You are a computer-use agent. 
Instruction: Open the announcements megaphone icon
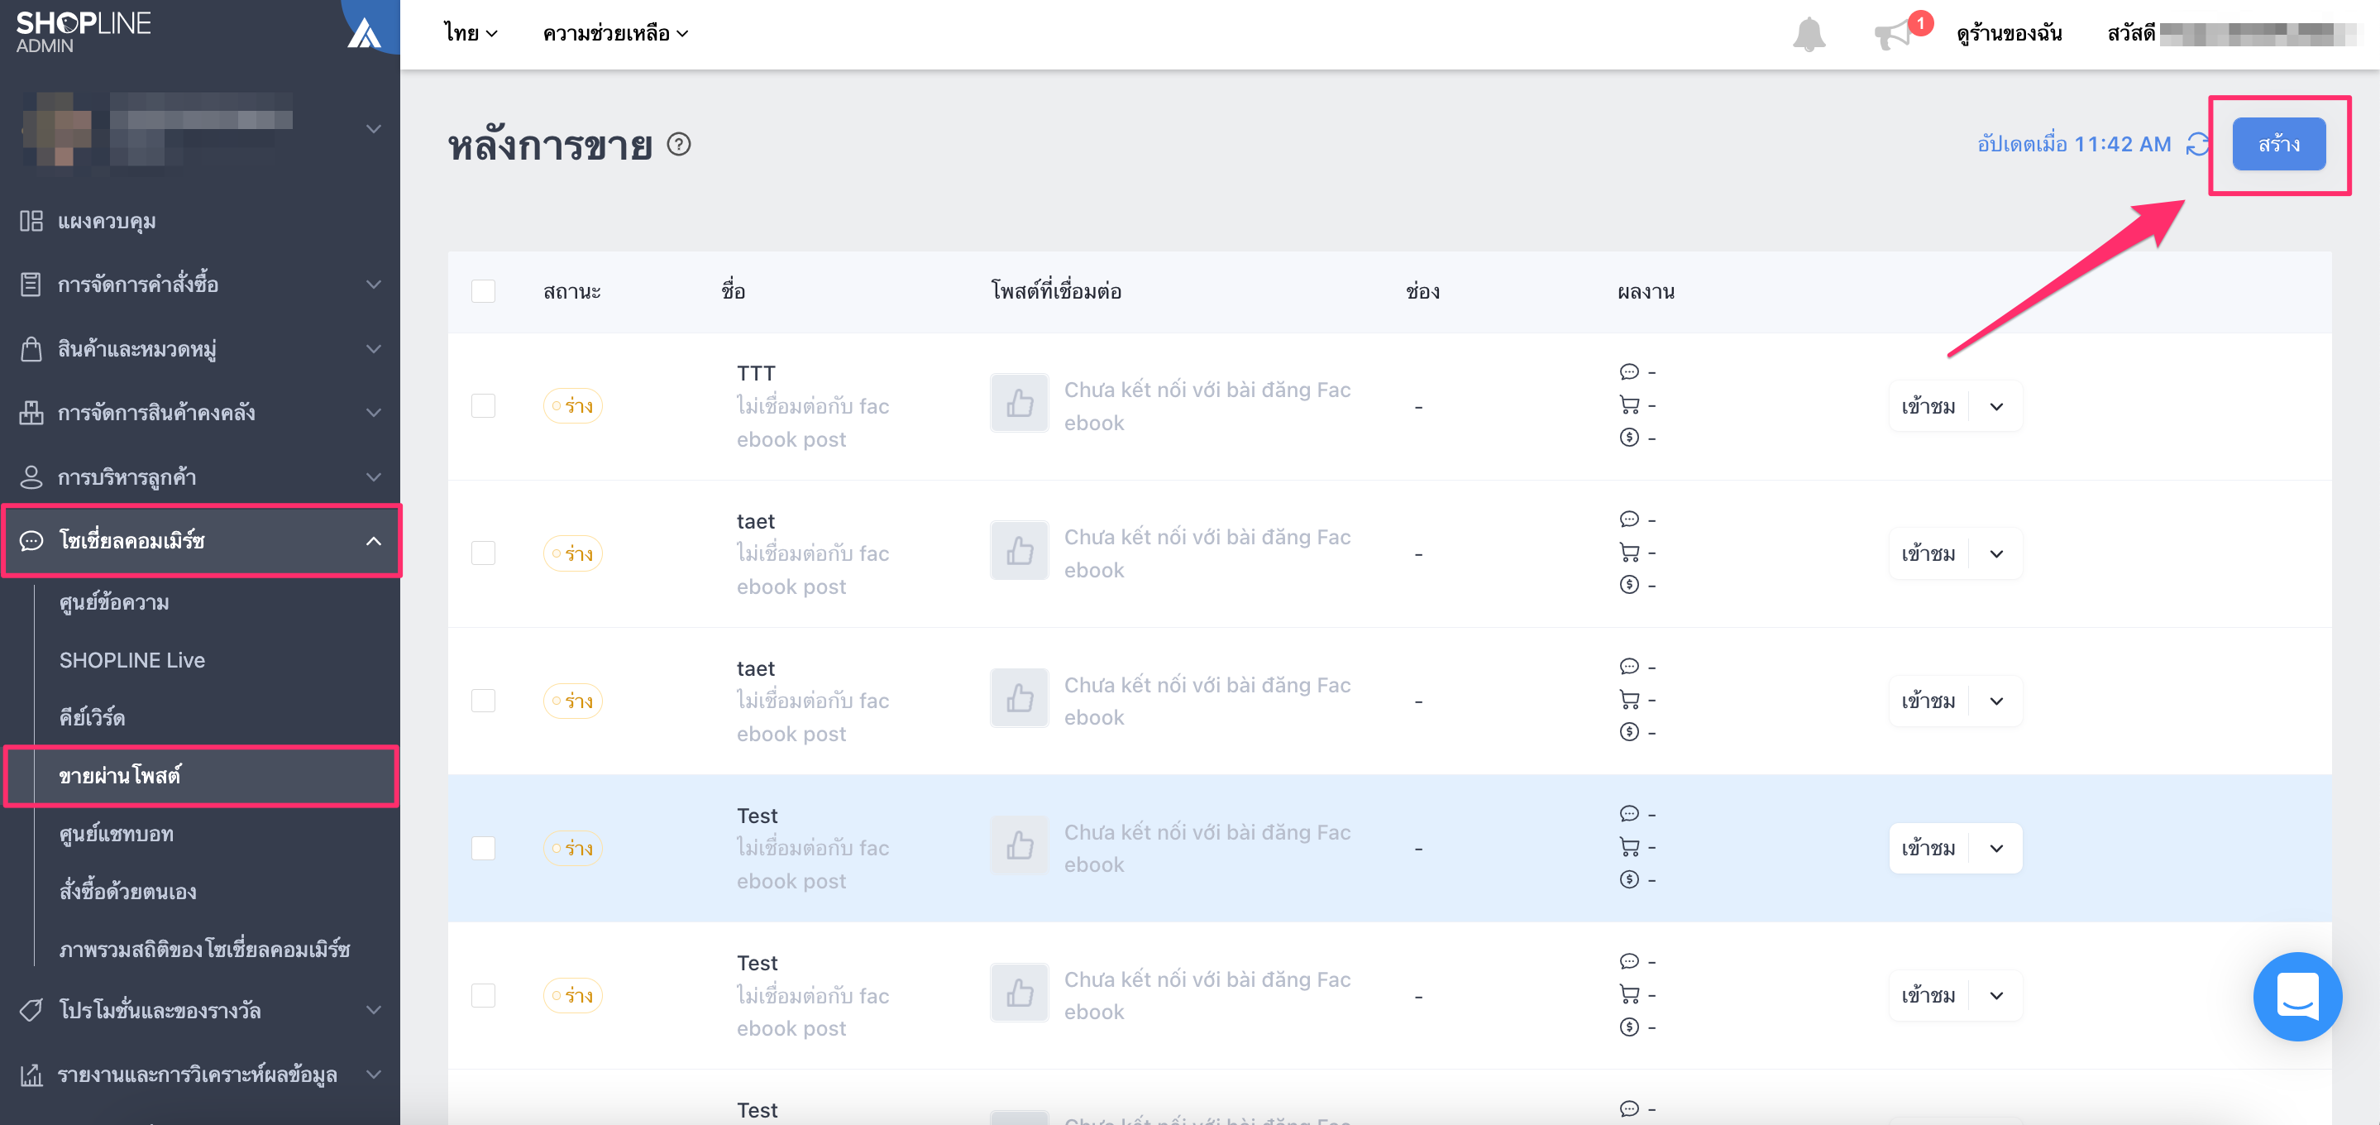(x=1893, y=35)
